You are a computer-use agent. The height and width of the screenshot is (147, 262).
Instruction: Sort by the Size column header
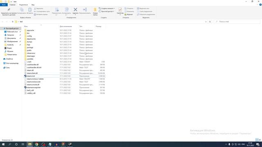tap(100, 26)
